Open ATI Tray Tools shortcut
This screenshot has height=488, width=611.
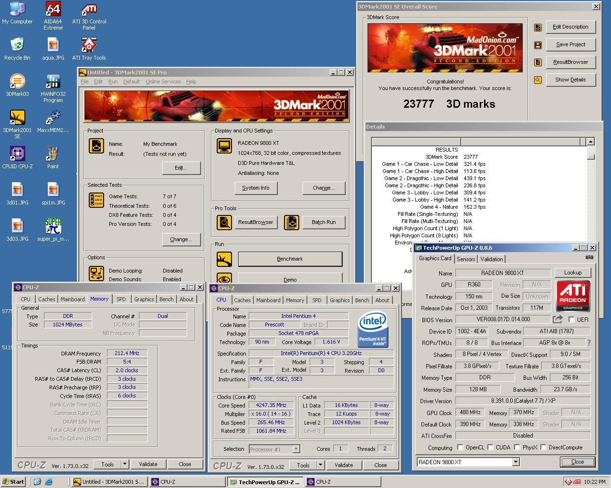pos(89,49)
